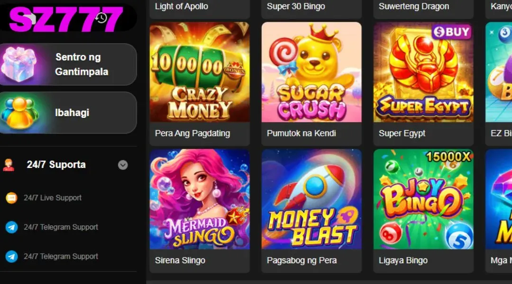Start the Money Blast game thumbnail
This screenshot has height=284, width=512.
311,199
